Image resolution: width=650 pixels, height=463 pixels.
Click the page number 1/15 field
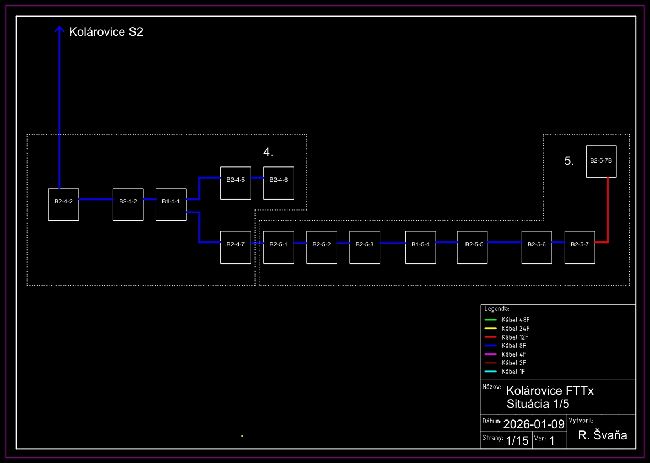(517, 440)
